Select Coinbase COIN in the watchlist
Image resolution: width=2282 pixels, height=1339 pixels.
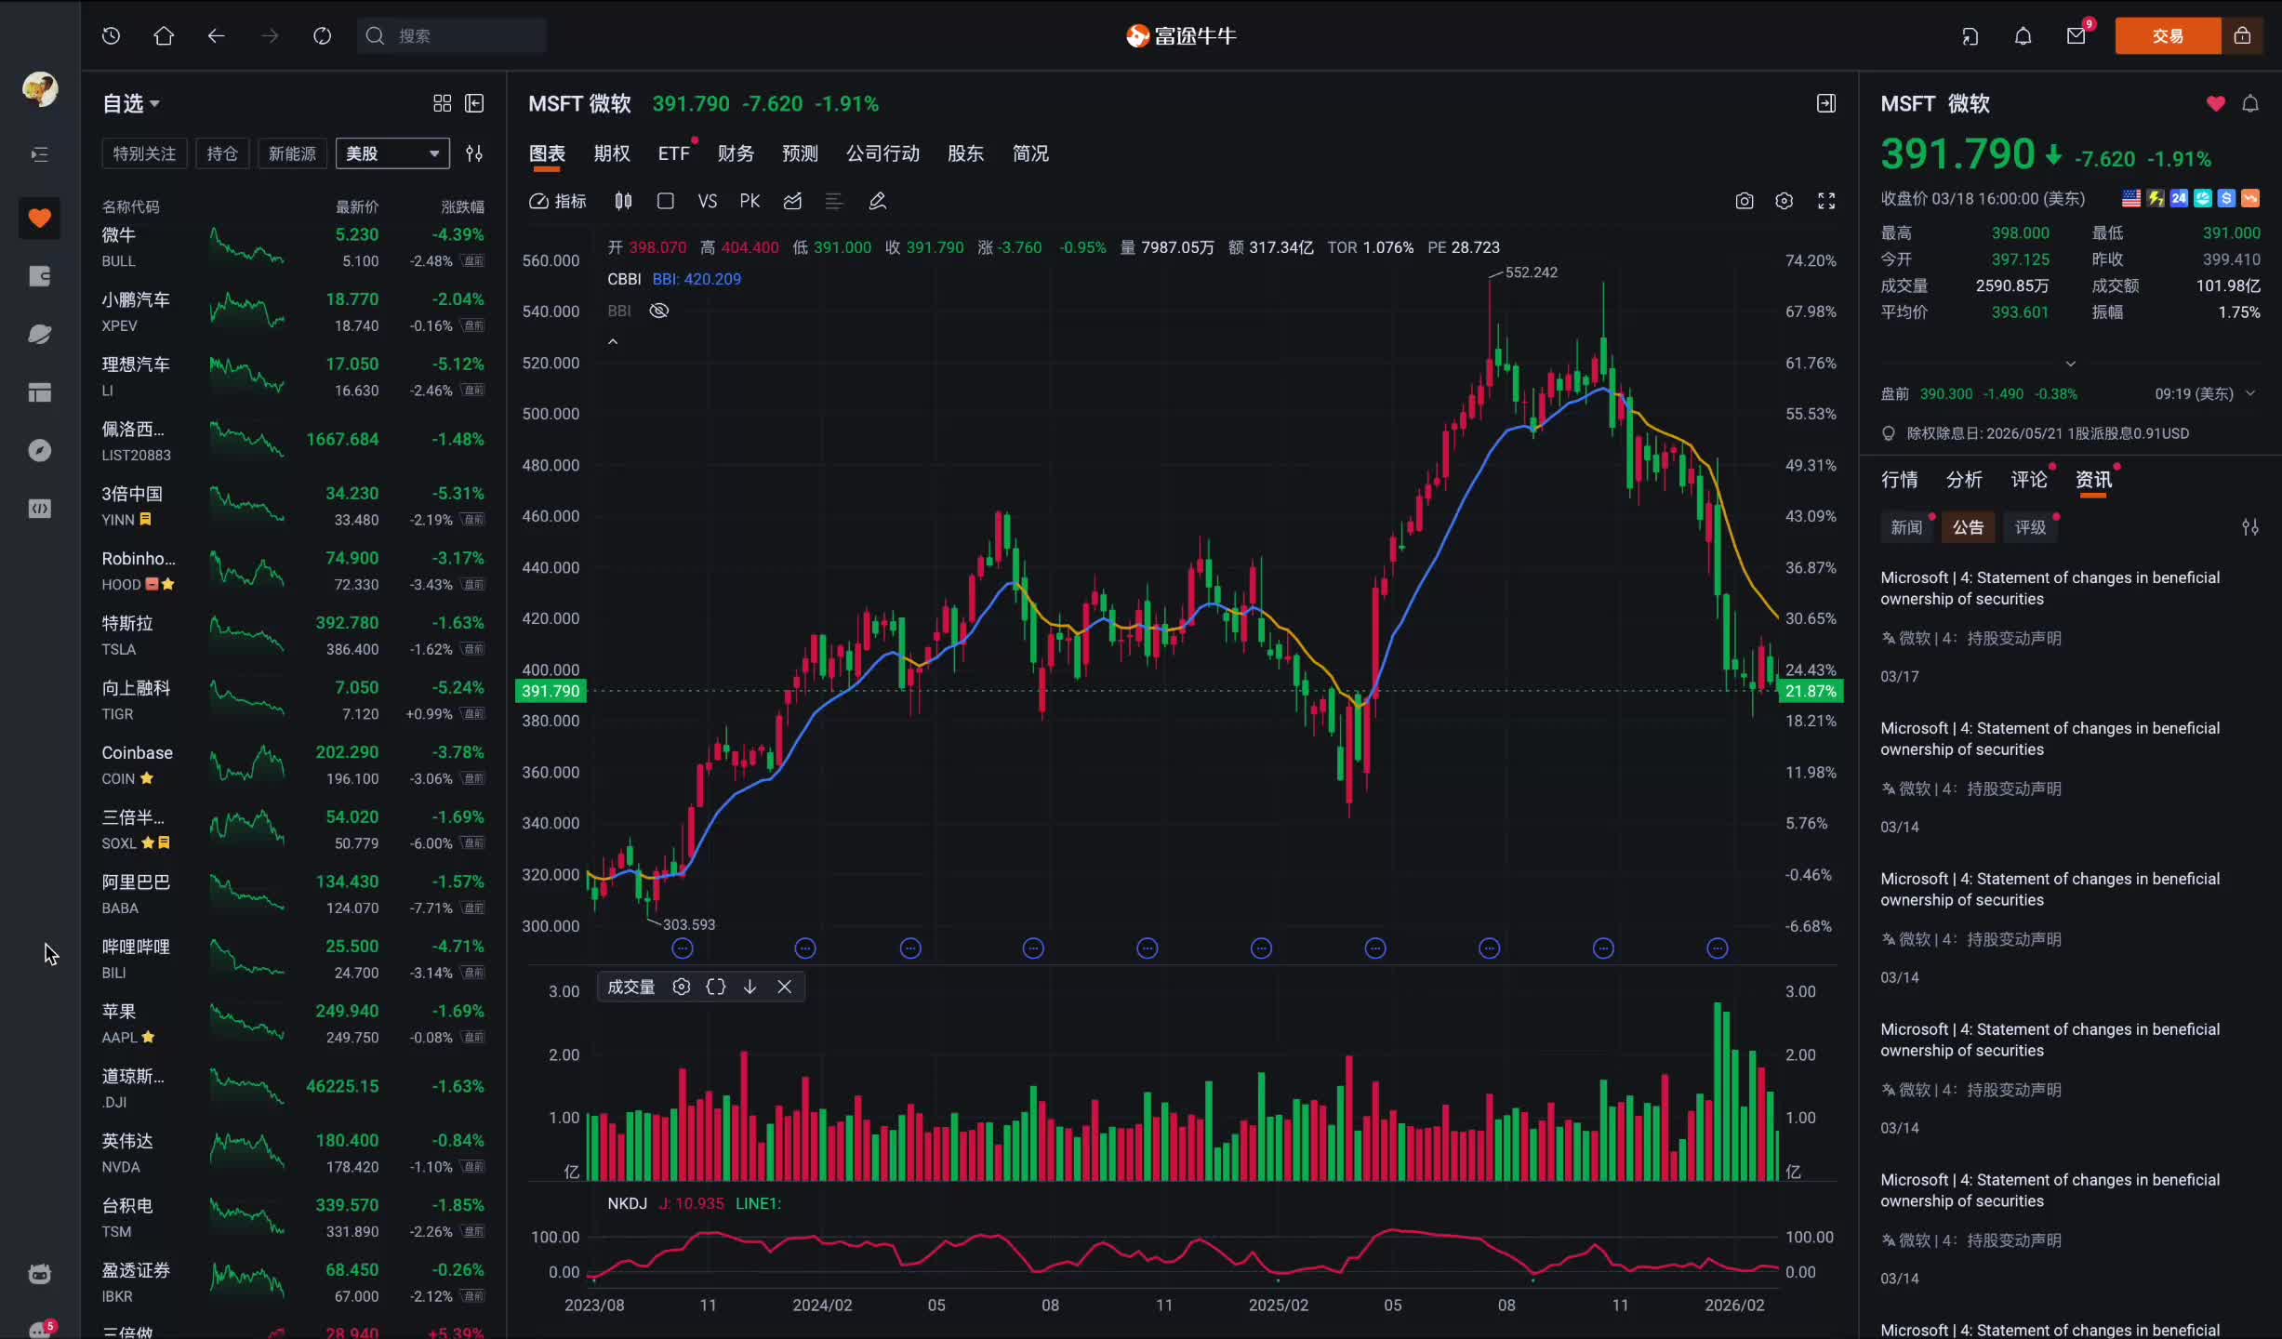pyautogui.click(x=293, y=764)
